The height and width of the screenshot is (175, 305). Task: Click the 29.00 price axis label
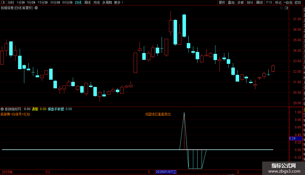point(297,103)
